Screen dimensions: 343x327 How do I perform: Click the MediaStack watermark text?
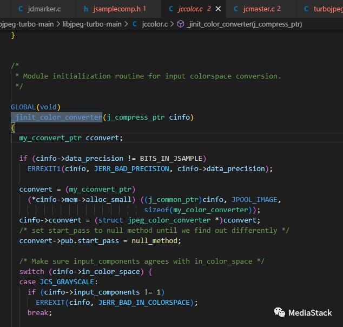click(x=310, y=313)
